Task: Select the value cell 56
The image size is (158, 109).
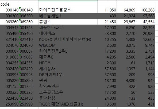Action: point(126,92)
